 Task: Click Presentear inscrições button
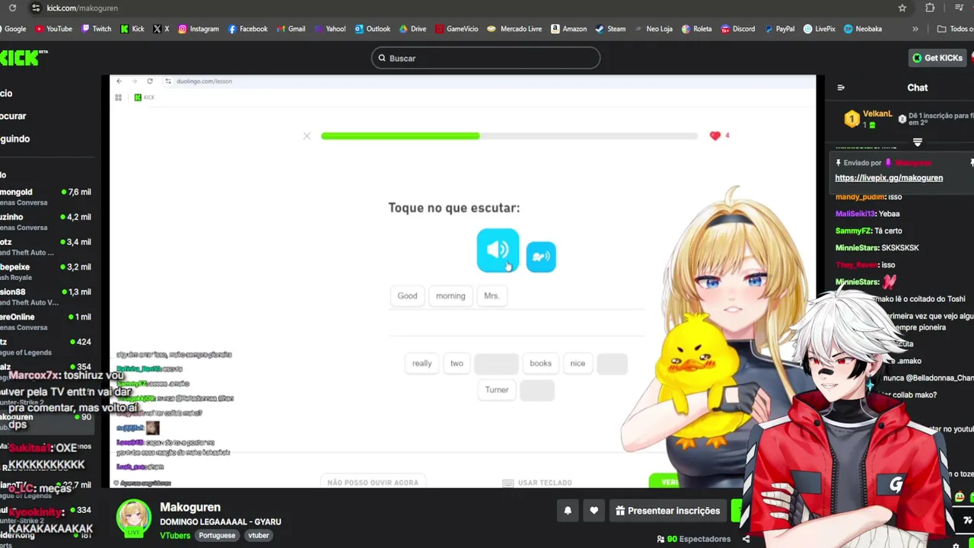[667, 511]
